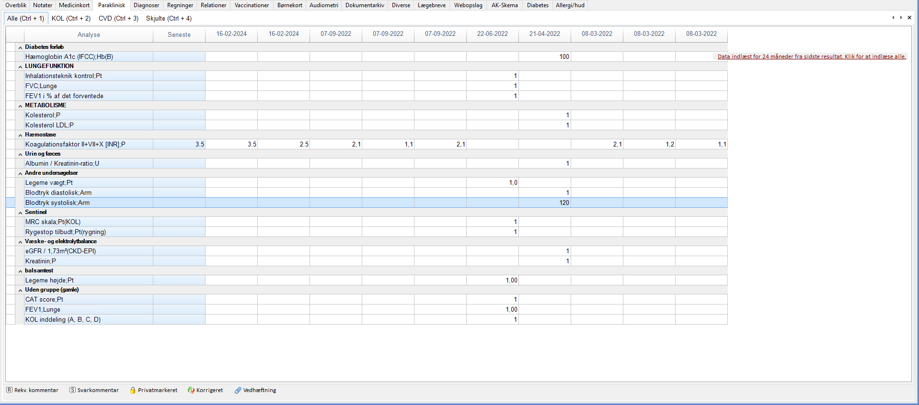Select the Legeme højde;Pt row
Image resolution: width=919 pixels, height=405 pixels.
tap(367, 280)
